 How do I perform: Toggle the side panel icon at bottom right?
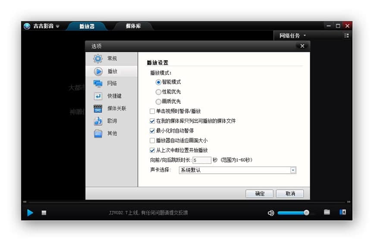point(343,212)
